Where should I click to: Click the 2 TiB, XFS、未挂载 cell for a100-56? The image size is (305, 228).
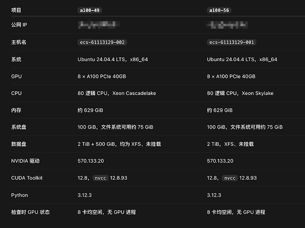(230, 144)
